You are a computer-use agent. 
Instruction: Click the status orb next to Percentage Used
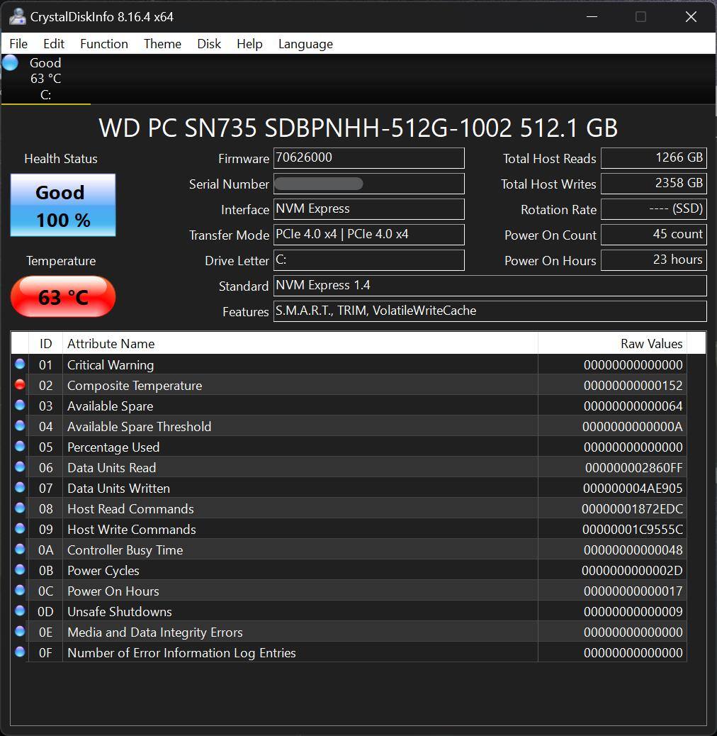20,447
